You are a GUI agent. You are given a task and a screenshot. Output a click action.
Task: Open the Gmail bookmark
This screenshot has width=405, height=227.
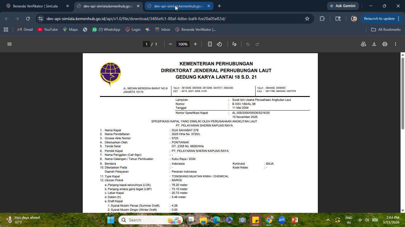[x=25, y=30]
